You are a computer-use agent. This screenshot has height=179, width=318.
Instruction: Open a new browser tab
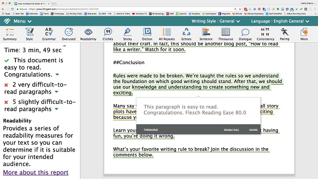[x=54, y=4]
